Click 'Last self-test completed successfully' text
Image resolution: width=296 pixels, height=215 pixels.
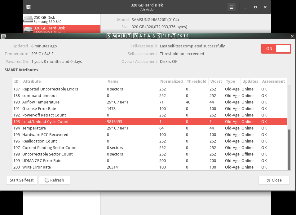pos(192,46)
